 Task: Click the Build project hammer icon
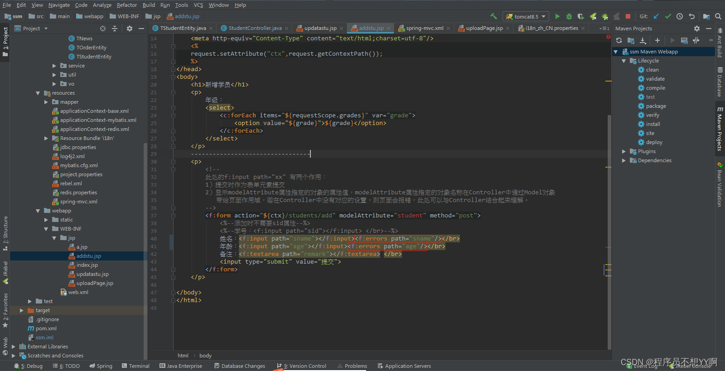pyautogui.click(x=494, y=16)
